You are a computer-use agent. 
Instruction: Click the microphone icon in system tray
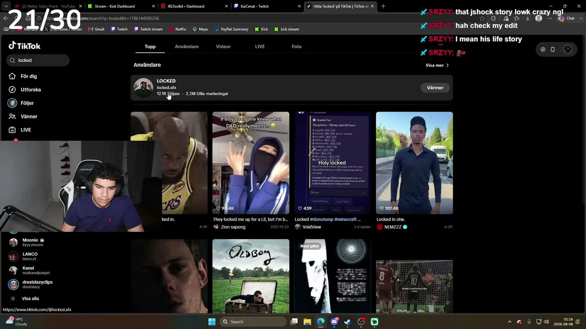pyautogui.click(x=529, y=322)
